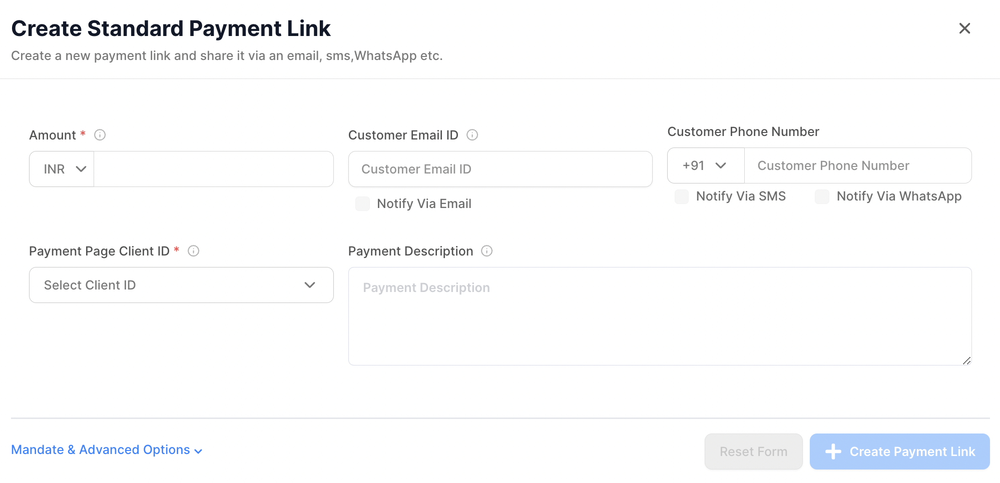The height and width of the screenshot is (483, 1000).
Task: Click into the Customer Phone Number field
Action: pos(857,165)
